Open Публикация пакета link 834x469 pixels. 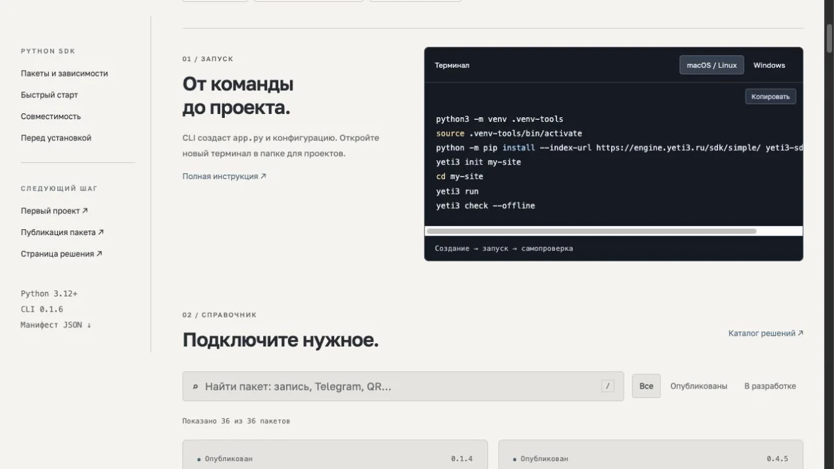62,232
